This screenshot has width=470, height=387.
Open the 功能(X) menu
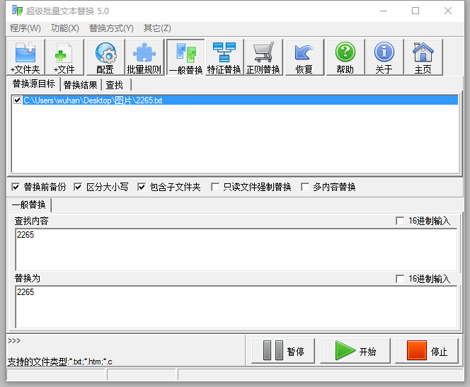[x=64, y=28]
